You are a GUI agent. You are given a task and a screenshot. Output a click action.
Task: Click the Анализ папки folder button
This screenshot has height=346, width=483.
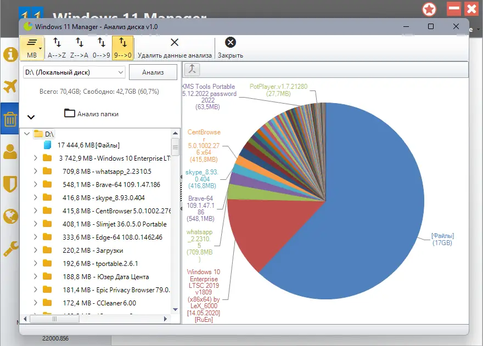92,114
